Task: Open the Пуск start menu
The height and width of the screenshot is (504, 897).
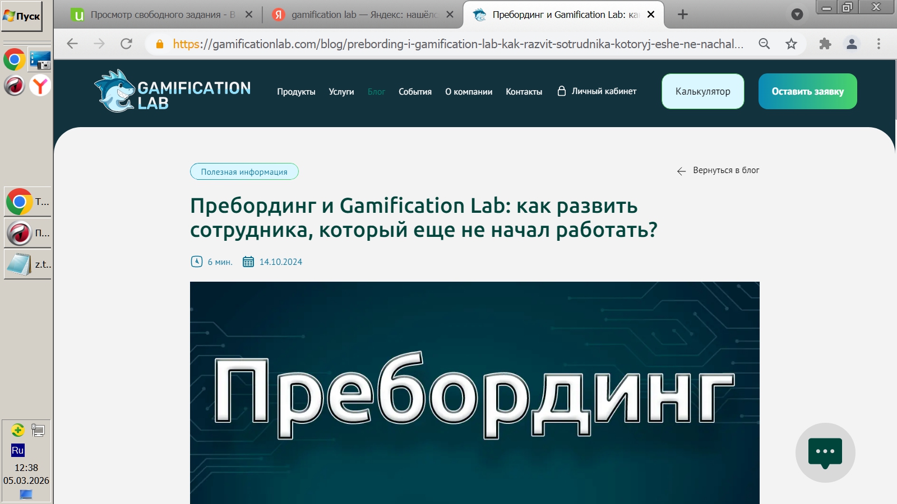Action: (22, 16)
